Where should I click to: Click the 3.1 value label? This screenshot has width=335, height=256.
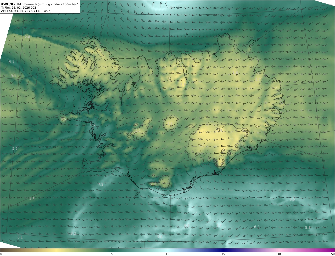[13, 76]
